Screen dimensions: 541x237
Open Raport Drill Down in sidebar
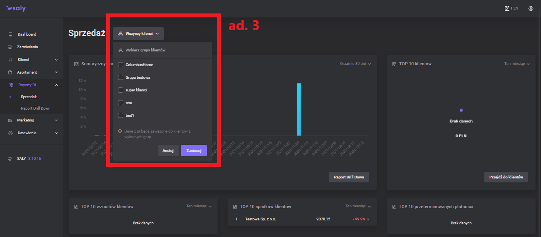tap(36, 108)
